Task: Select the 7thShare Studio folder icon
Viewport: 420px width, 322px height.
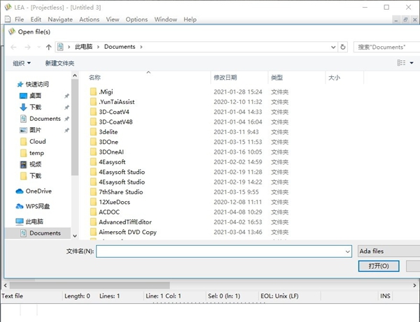Action: [x=93, y=192]
